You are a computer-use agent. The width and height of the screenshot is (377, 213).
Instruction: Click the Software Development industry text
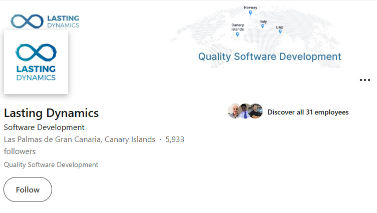point(44,127)
